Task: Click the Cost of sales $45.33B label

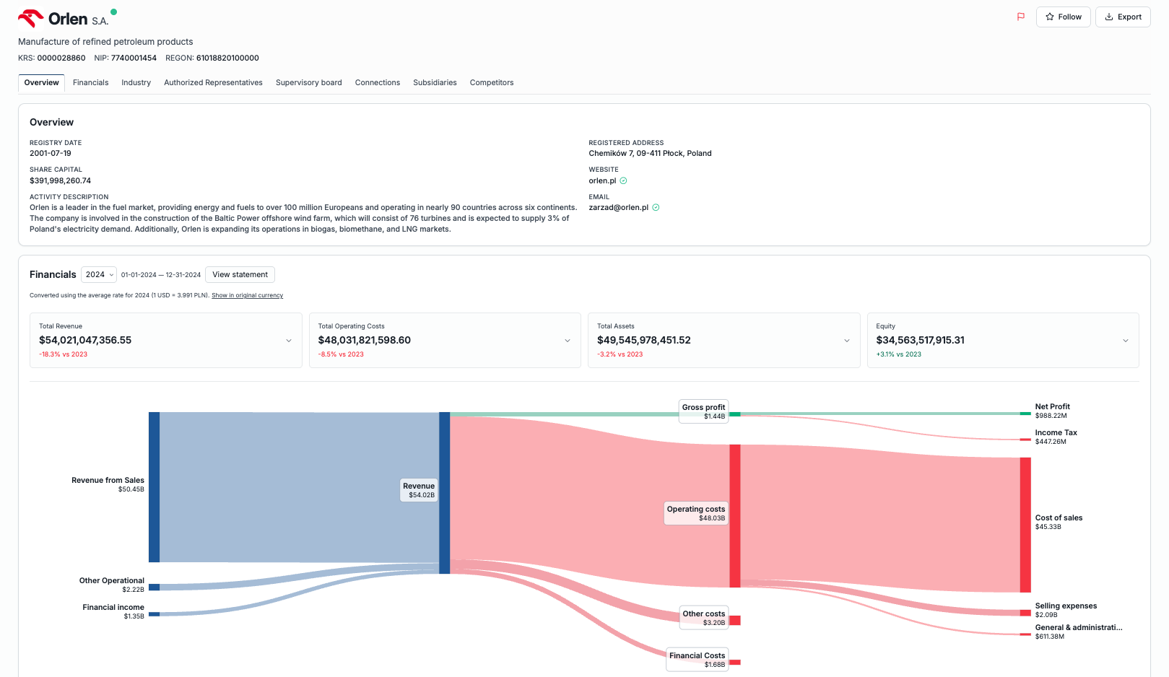Action: pos(1059,522)
